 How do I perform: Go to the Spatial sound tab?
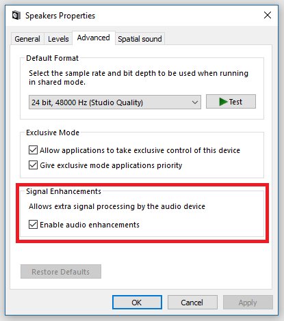[x=140, y=39]
